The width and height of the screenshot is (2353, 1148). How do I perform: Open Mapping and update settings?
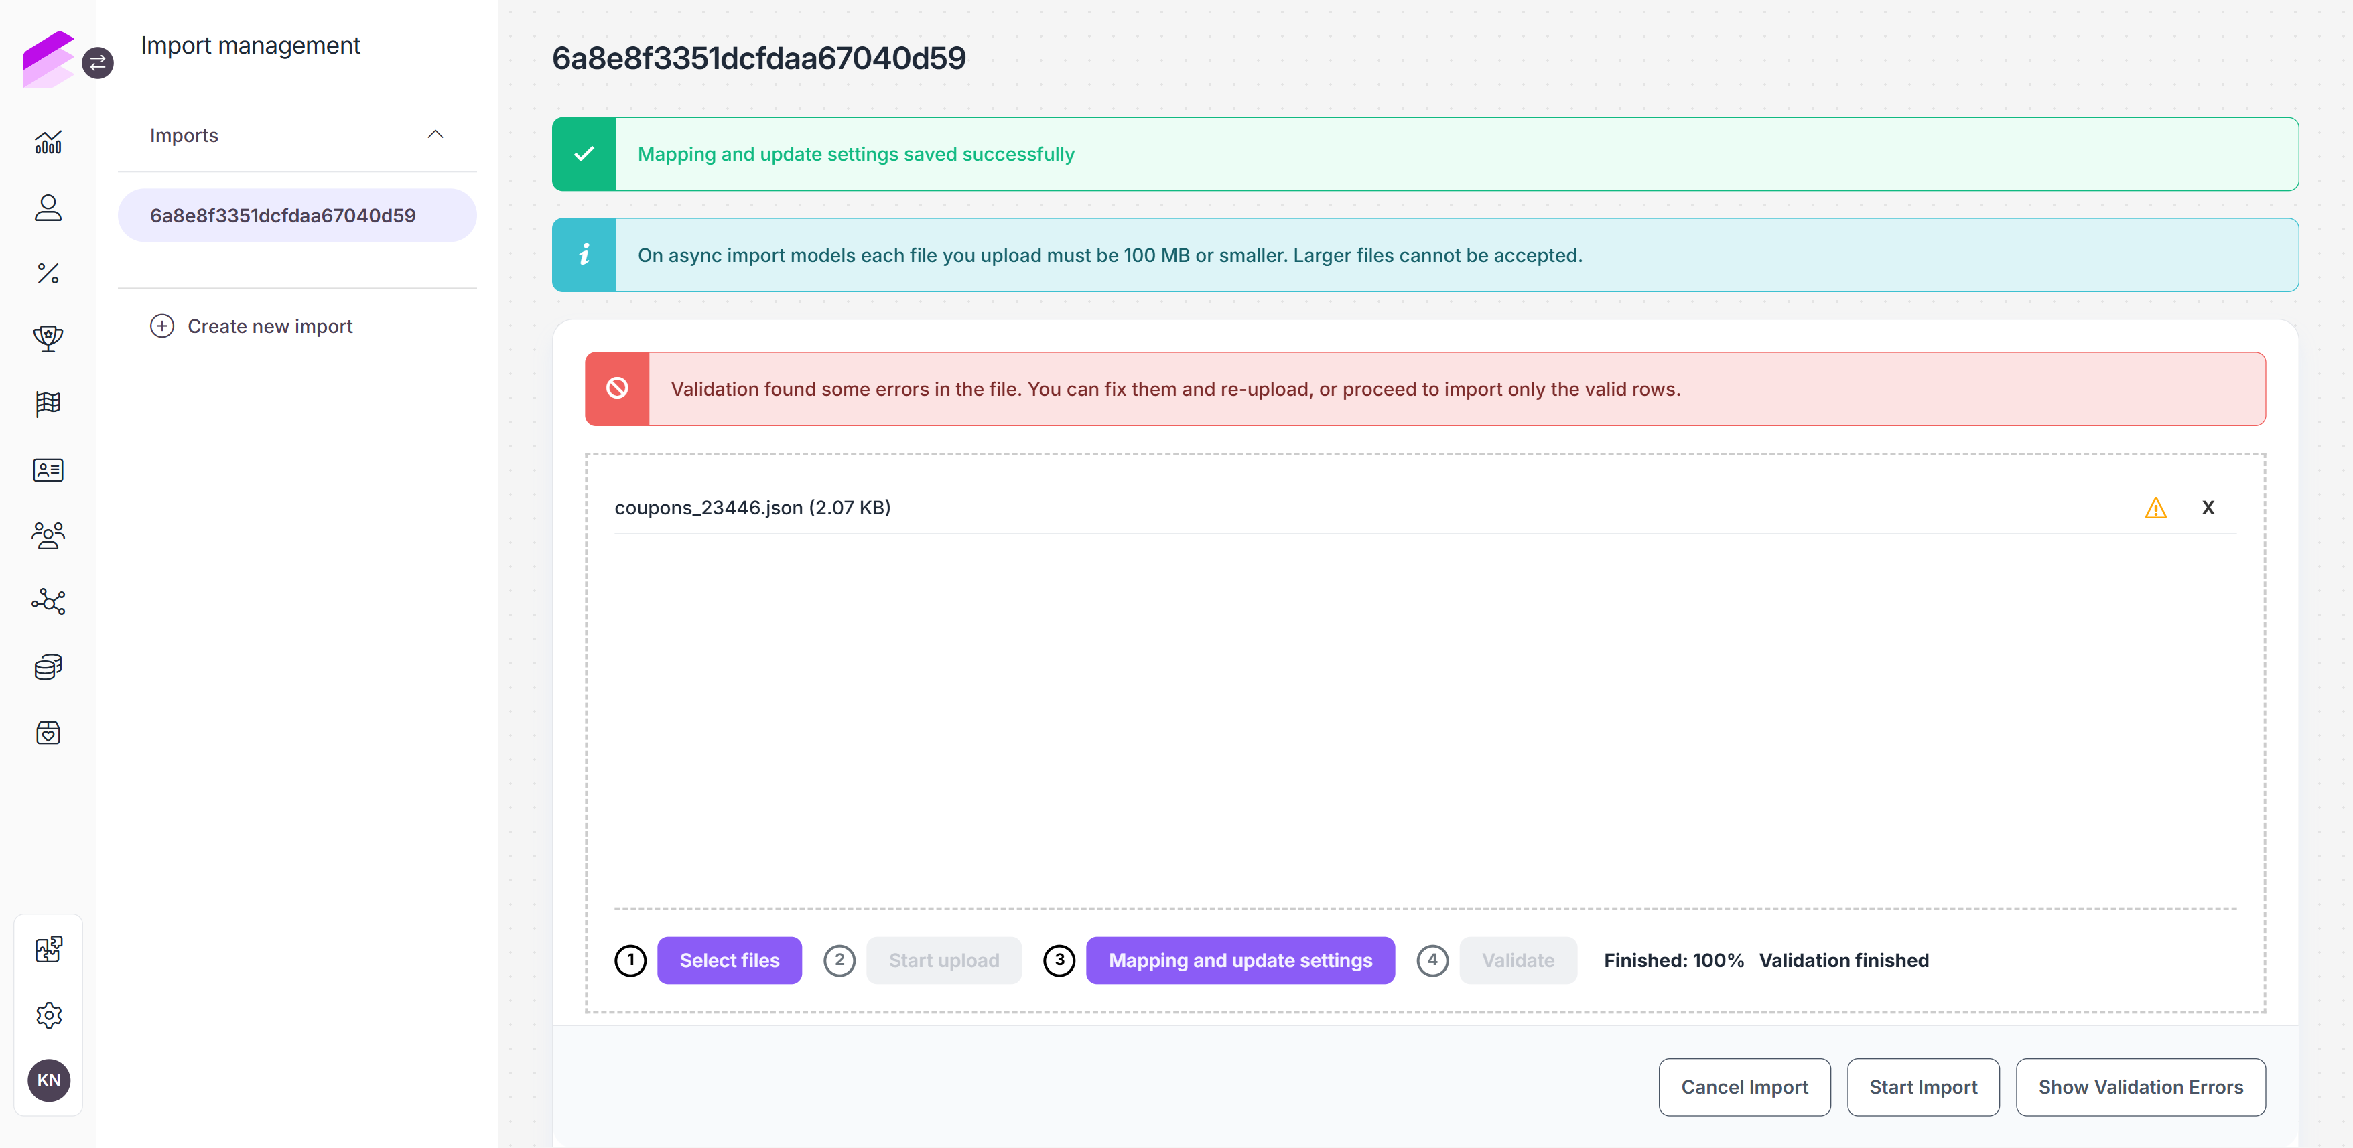click(x=1239, y=960)
